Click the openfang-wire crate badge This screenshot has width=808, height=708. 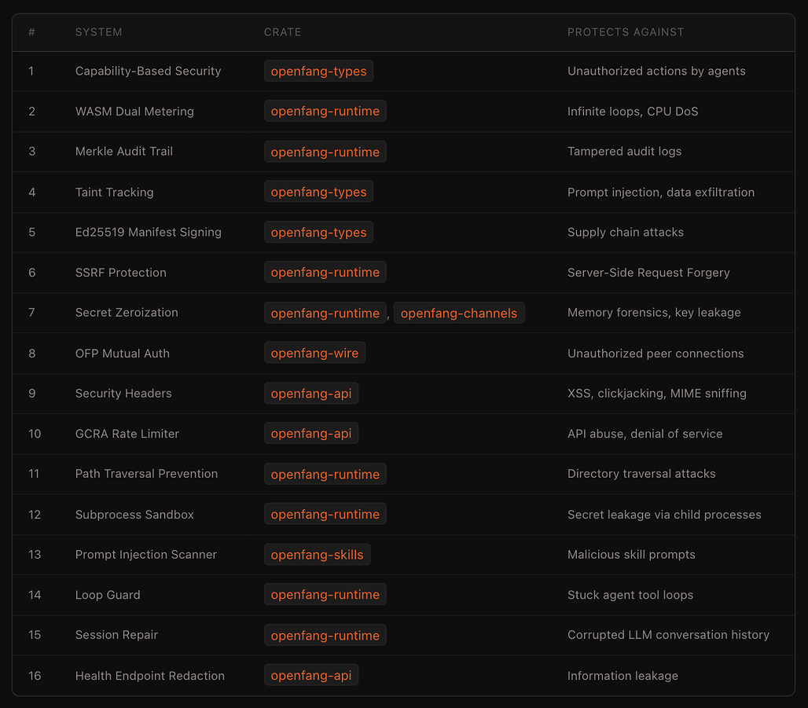[x=314, y=354]
